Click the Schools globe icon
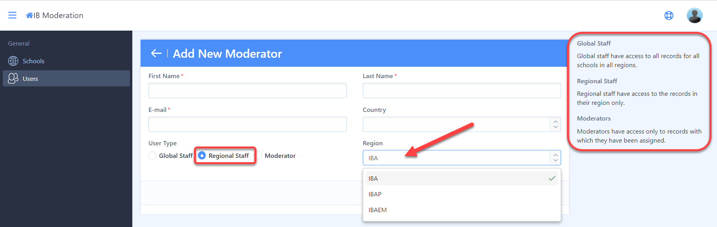This screenshot has height=227, width=717. click(x=13, y=61)
